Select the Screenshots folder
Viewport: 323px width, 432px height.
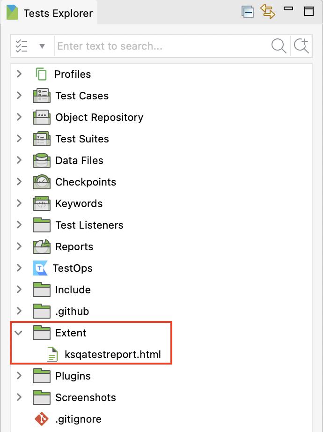(85, 397)
